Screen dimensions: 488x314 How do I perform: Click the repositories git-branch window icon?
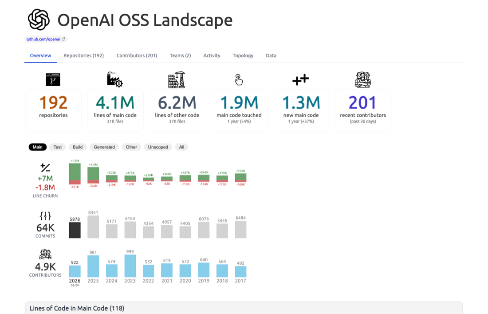tap(53, 80)
